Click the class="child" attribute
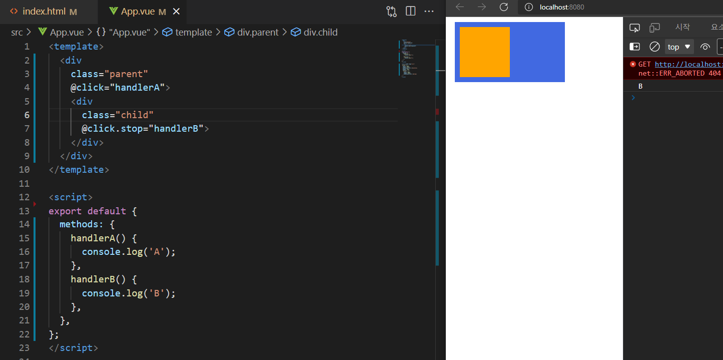 tap(118, 115)
